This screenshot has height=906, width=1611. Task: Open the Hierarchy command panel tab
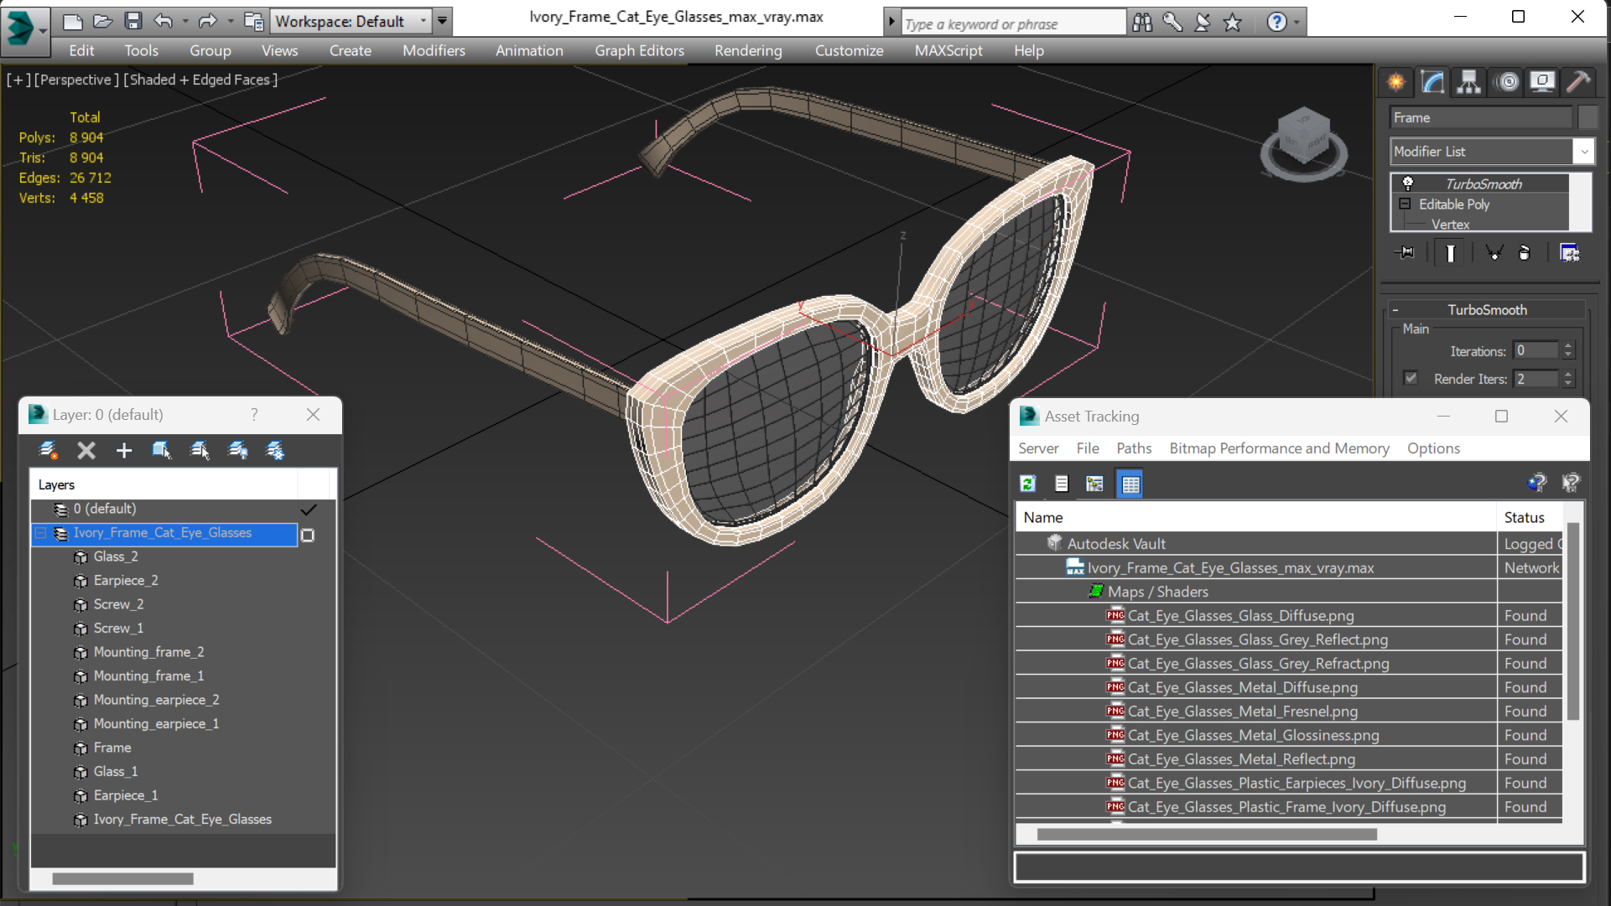1468,82
